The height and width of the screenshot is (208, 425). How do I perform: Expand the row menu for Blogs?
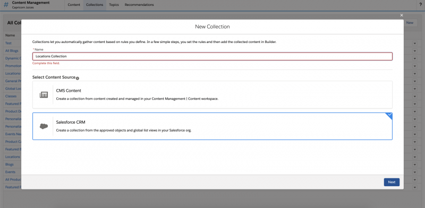click(x=415, y=164)
